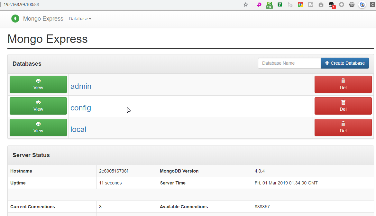Click the green 12k badge extension icon
376x216 pixels.
tap(270, 5)
